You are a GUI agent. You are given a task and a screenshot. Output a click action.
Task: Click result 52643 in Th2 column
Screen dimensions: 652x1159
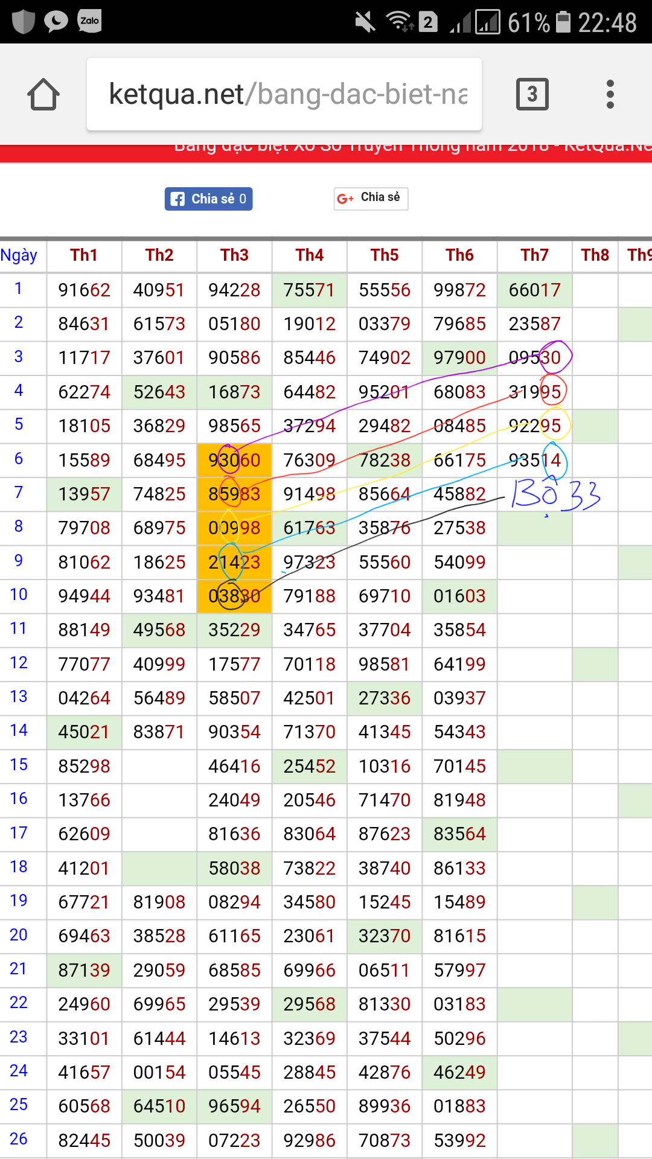[159, 392]
